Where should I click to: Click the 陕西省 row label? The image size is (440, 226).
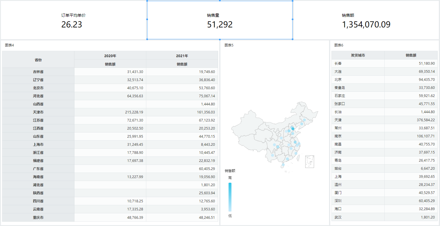coord(38,193)
